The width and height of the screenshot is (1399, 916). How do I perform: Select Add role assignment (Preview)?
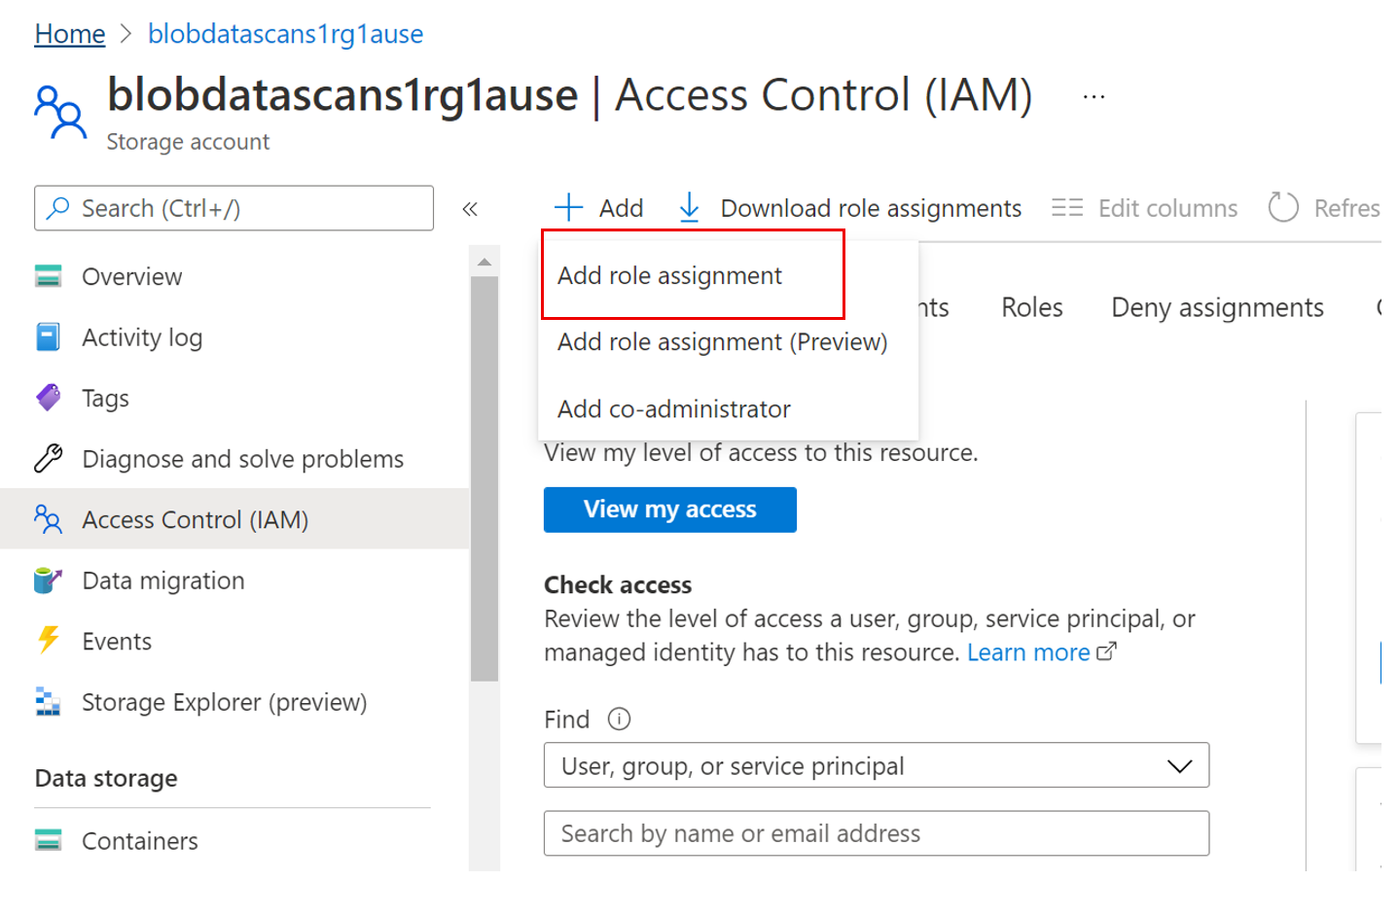pyautogui.click(x=722, y=342)
